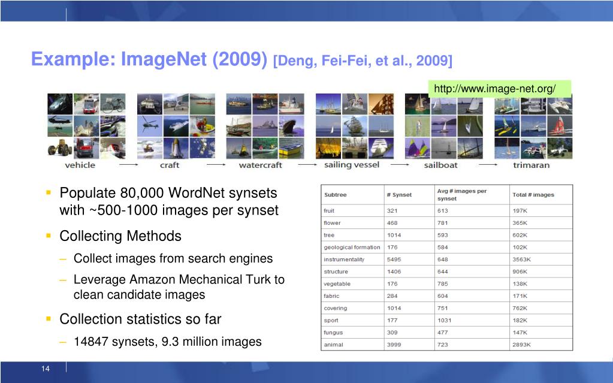Click the 'tree' row label
Screen dimensions: 613x383
329,235
